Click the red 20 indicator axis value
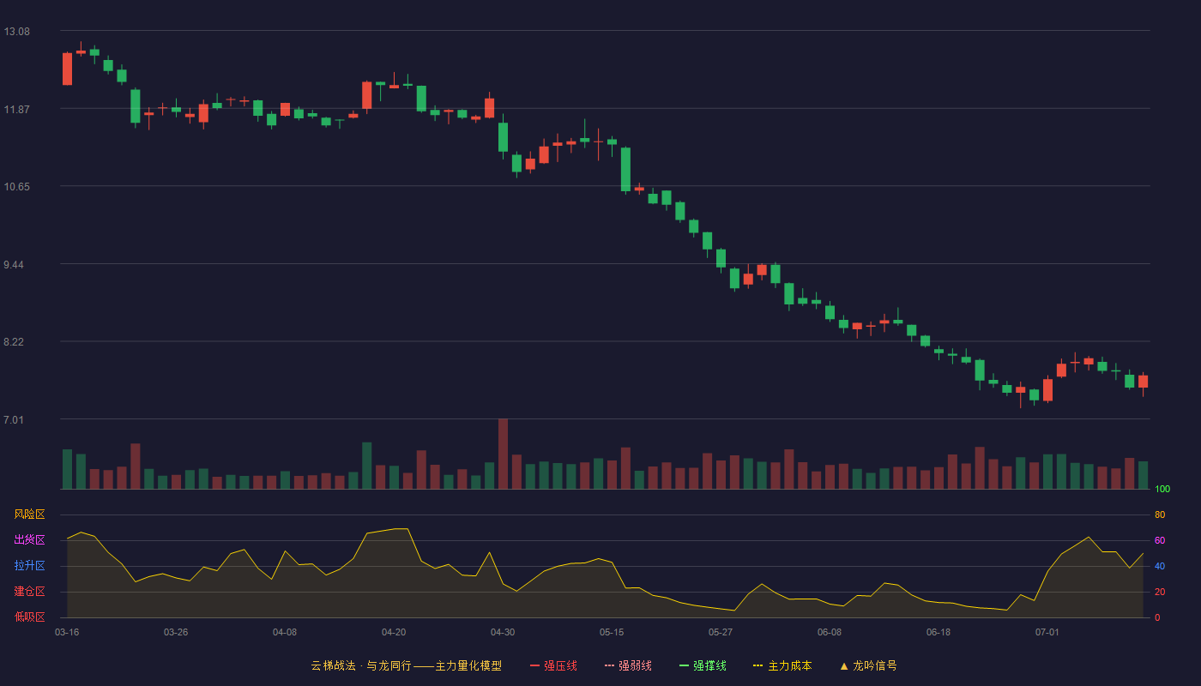Image resolution: width=1201 pixels, height=686 pixels. coord(1160,592)
